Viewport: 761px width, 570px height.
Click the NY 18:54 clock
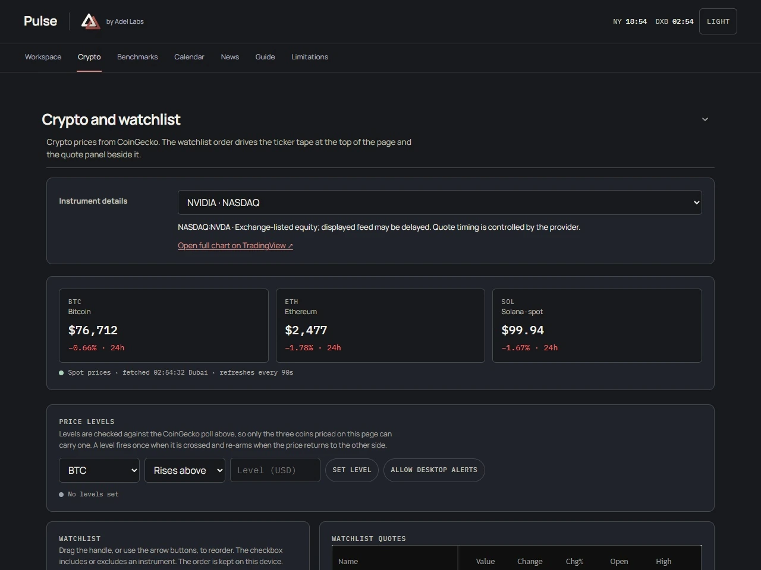630,21
